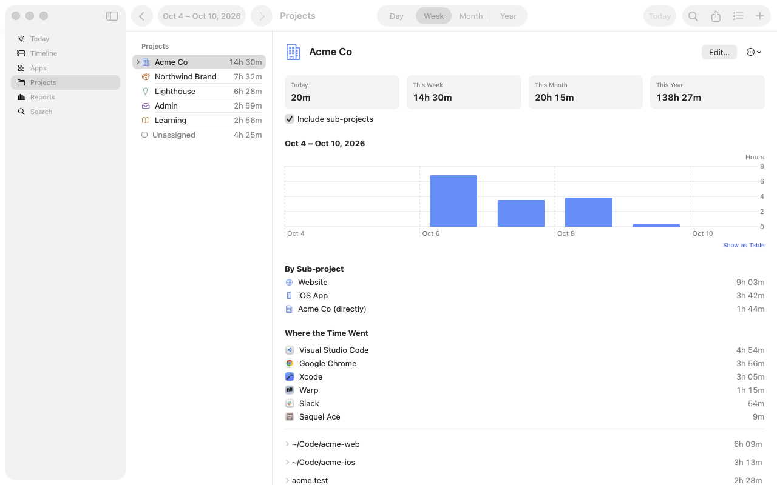This screenshot has width=777, height=485.
Task: Open the list view icon in toolbar
Action: [738, 16]
